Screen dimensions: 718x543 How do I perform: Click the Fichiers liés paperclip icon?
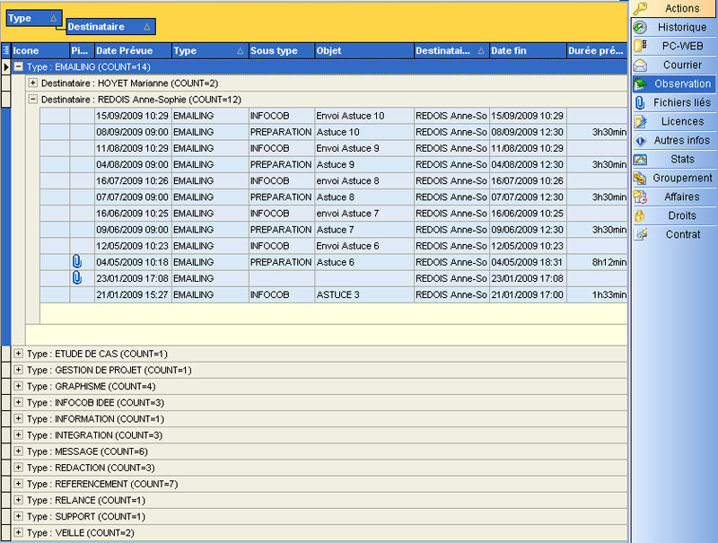(x=641, y=103)
